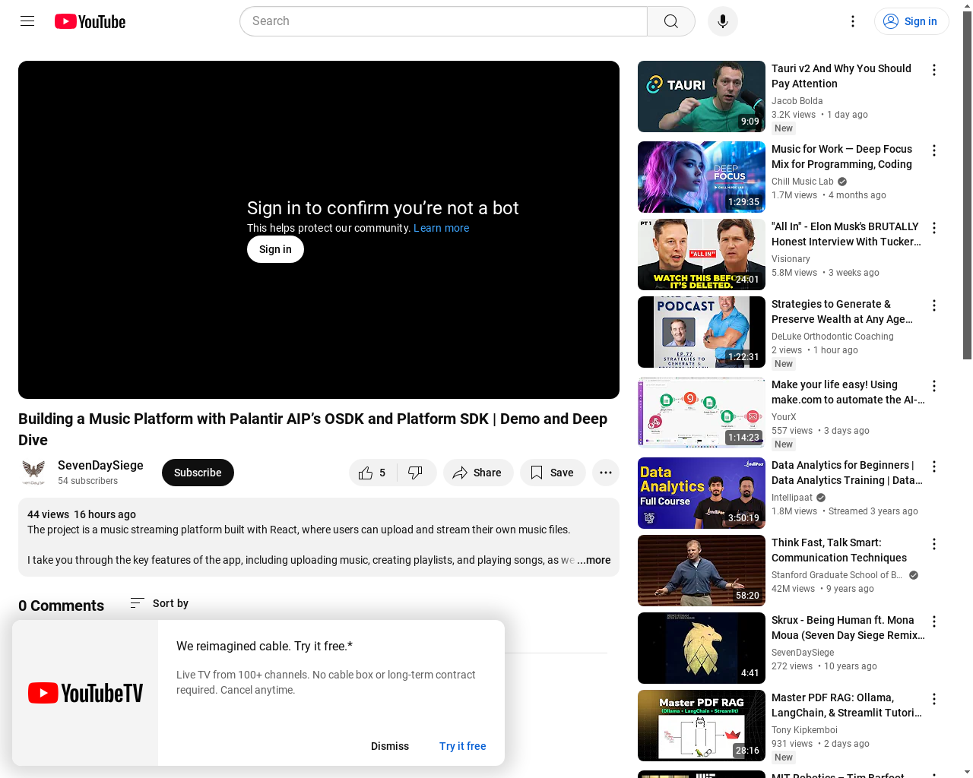Screen dimensions: 973x778
Task: Open options for Skrux Being Human video
Action: point(934,621)
